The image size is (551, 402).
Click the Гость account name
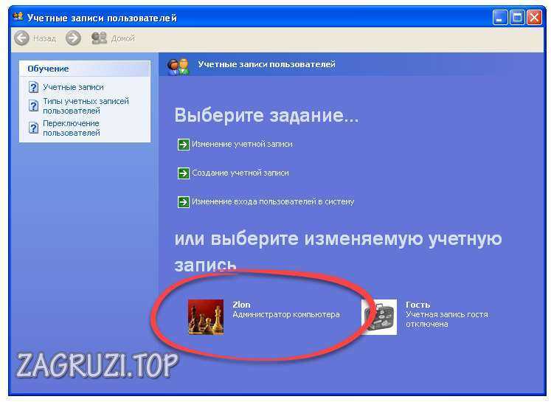417,305
